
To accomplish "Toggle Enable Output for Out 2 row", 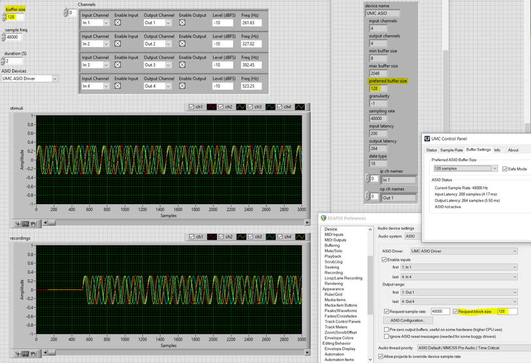I will click(x=182, y=44).
